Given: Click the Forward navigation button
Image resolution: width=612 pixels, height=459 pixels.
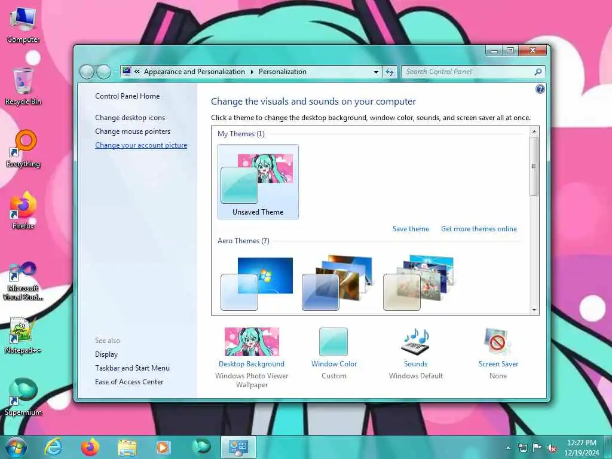Looking at the screenshot, I should (x=104, y=72).
